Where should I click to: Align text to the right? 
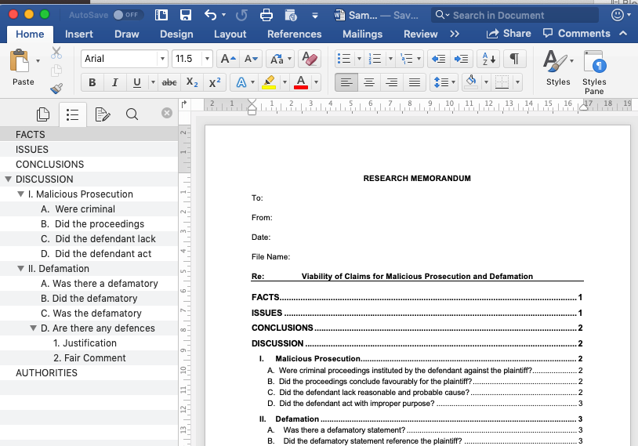pos(392,82)
